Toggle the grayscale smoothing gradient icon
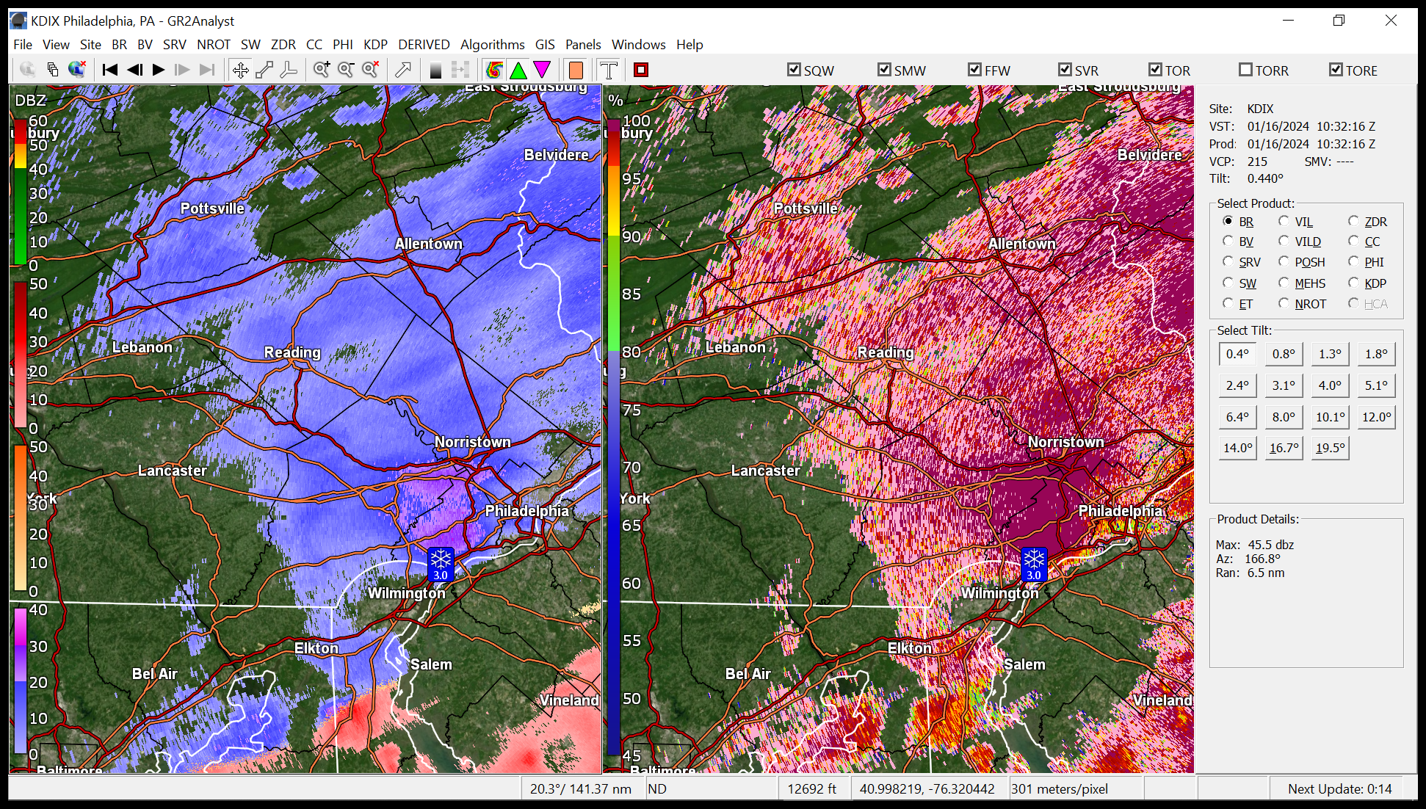This screenshot has height=809, width=1426. pos(435,70)
